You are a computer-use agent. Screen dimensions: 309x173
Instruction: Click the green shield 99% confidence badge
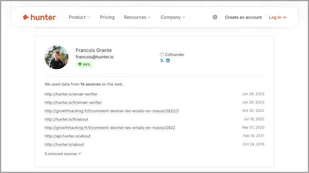point(84,64)
